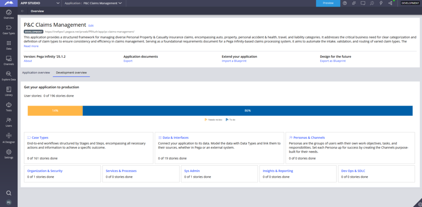
Task: Open AI Designer in the sidebar
Action: pyautogui.click(x=9, y=138)
